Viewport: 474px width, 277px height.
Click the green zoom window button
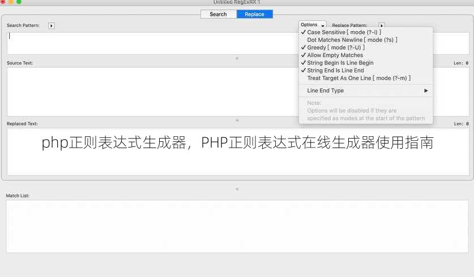pos(19,2)
